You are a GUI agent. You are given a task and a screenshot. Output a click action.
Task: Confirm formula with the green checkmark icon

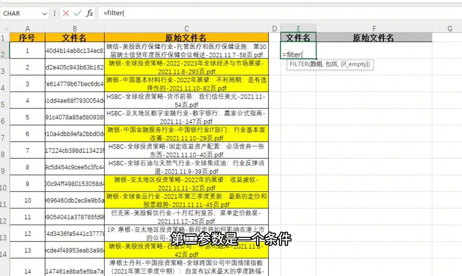pyautogui.click(x=78, y=13)
